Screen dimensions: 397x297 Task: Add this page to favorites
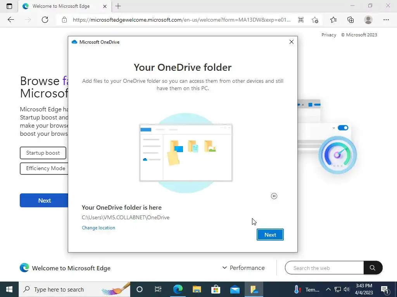tap(315, 20)
